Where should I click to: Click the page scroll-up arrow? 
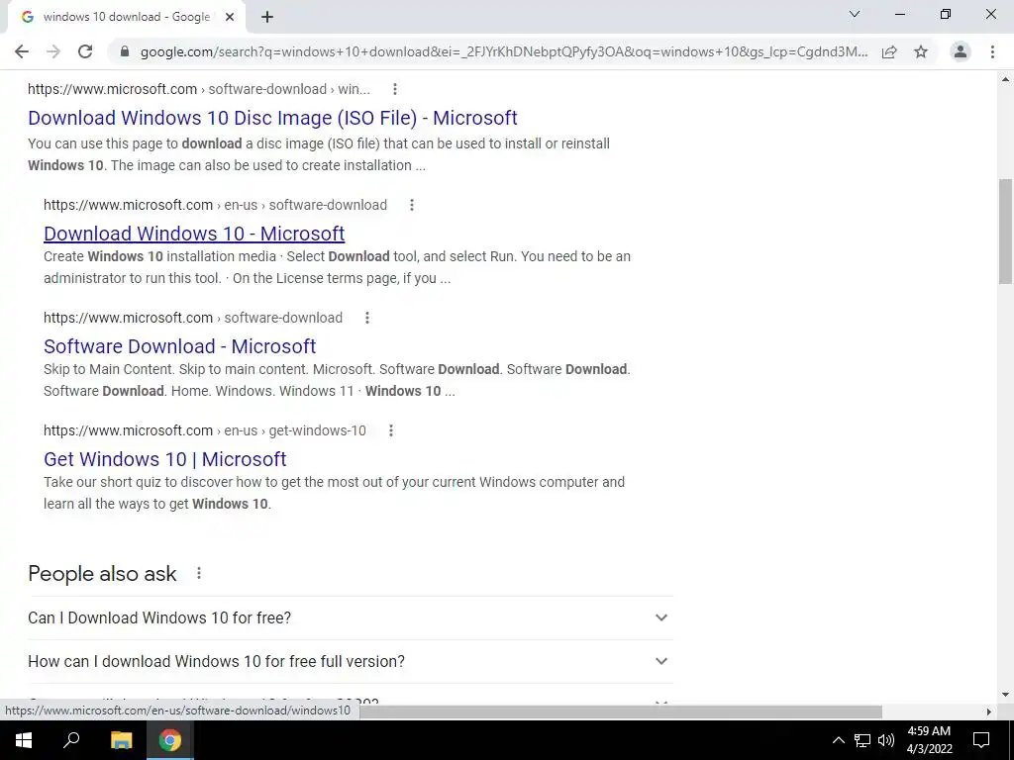click(1005, 79)
